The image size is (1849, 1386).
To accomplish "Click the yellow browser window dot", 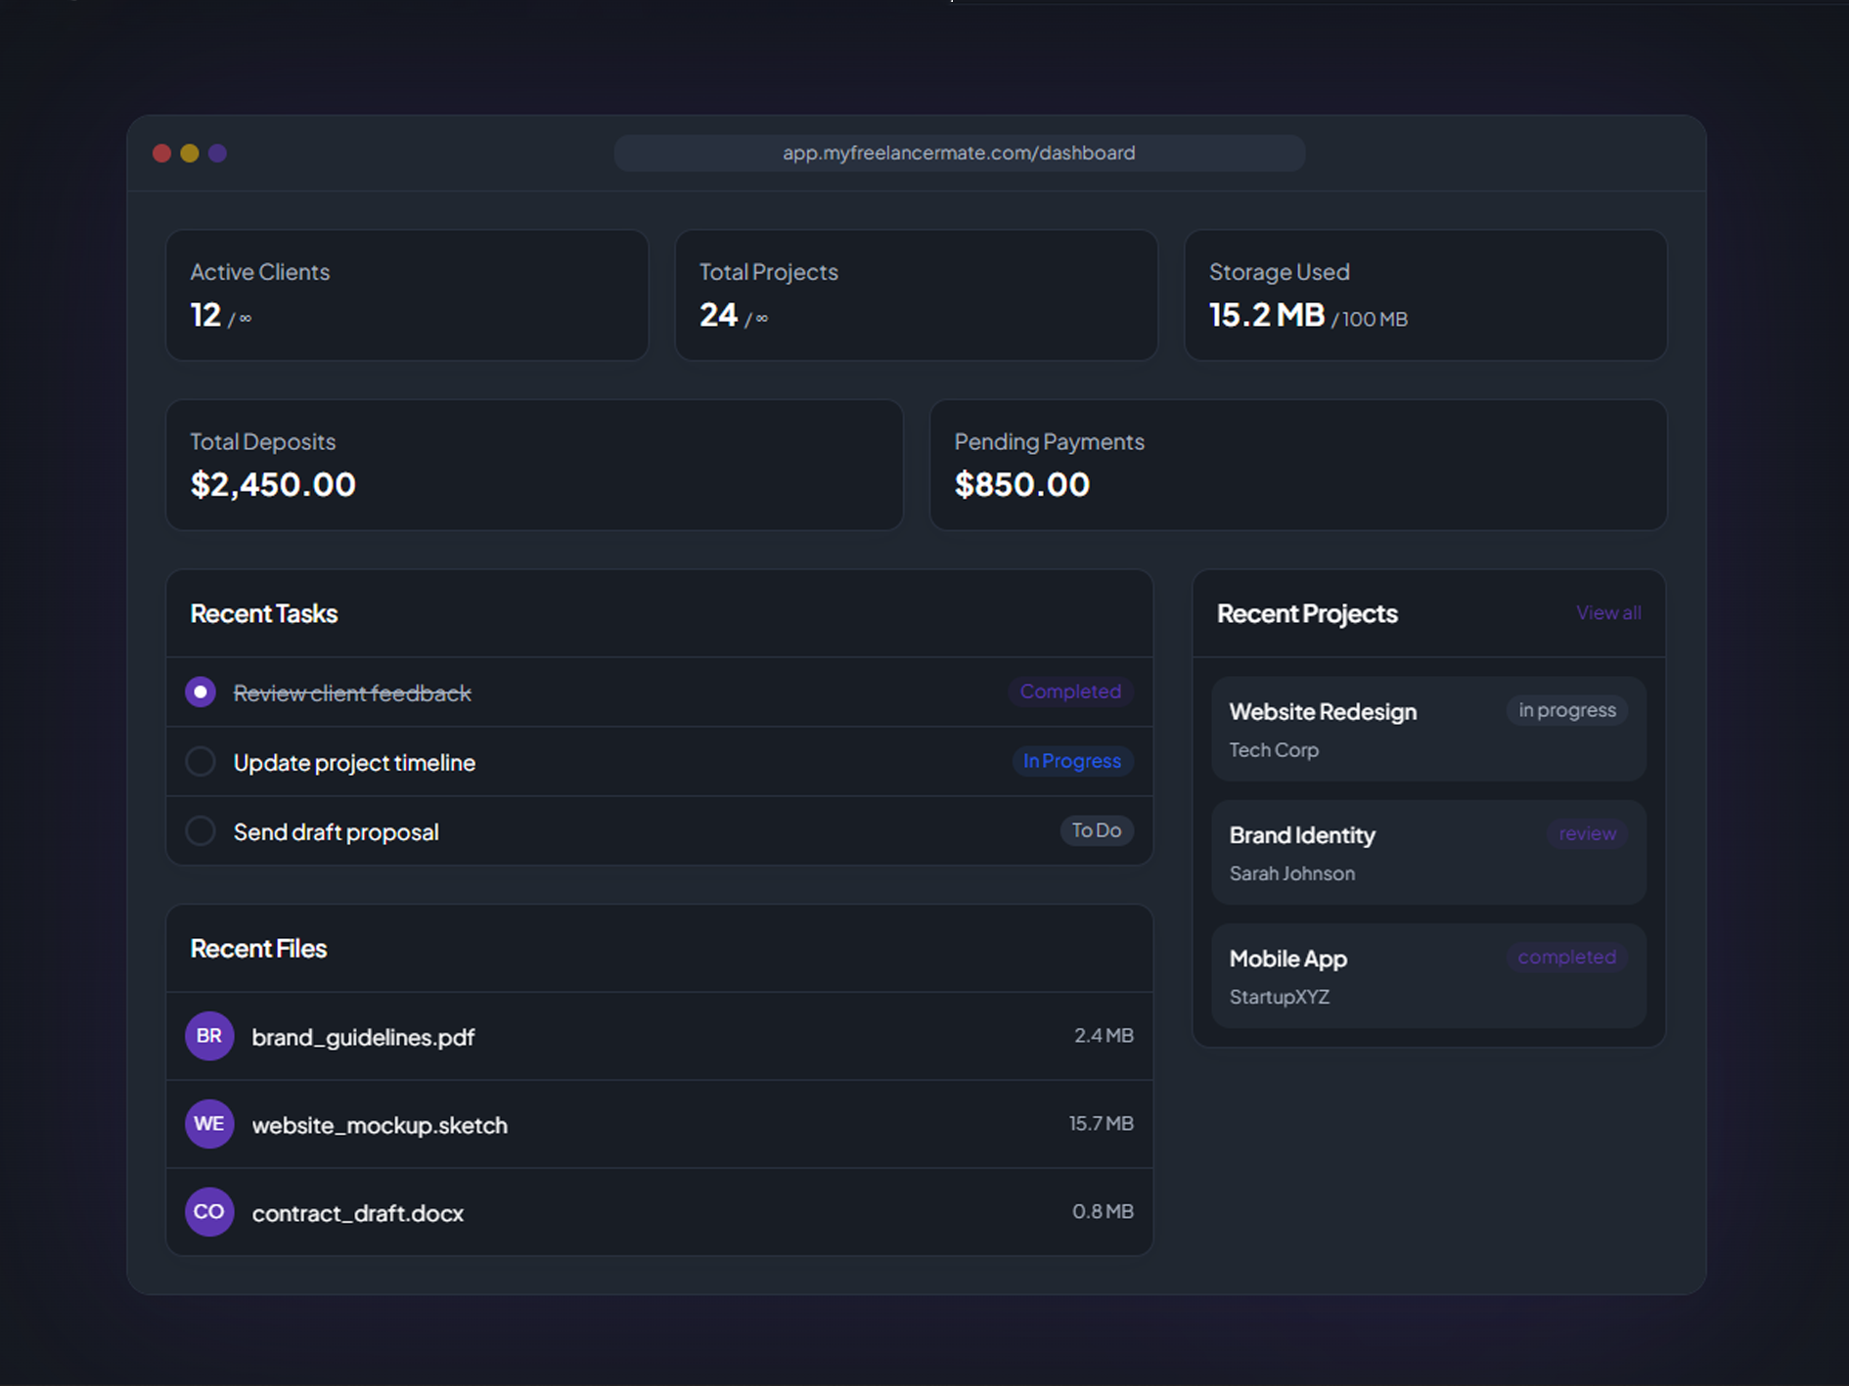I will tap(190, 153).
